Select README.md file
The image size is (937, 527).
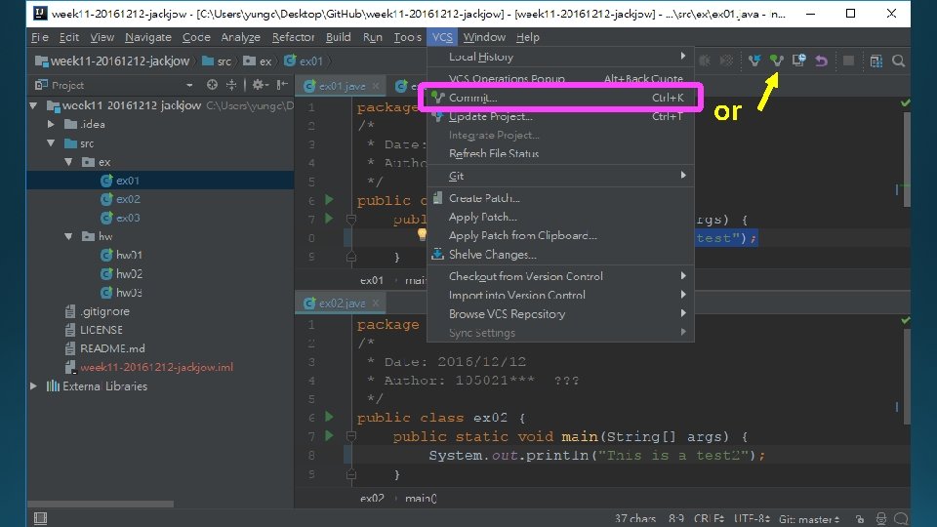click(105, 348)
